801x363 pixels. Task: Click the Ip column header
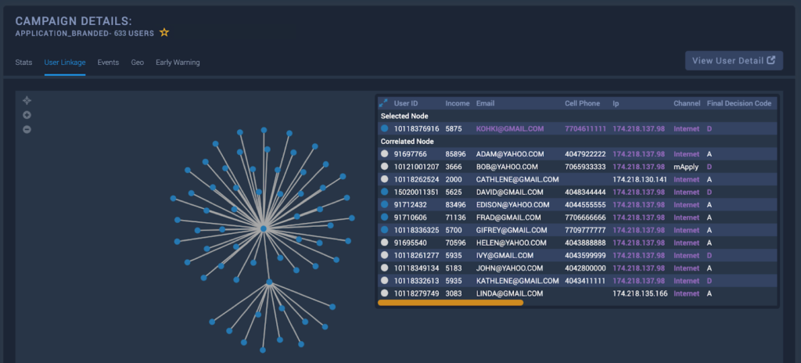[616, 103]
